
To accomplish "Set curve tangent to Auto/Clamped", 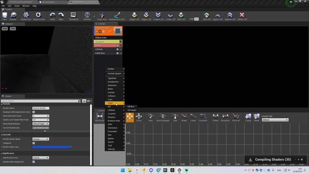I will click(163, 117).
